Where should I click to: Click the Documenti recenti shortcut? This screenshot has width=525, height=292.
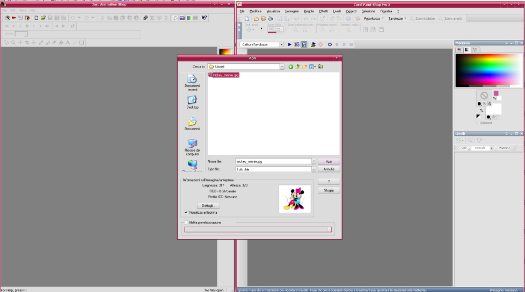(192, 83)
